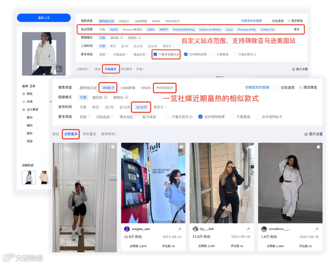Open 图片设置 gear icon in back window

(293, 69)
